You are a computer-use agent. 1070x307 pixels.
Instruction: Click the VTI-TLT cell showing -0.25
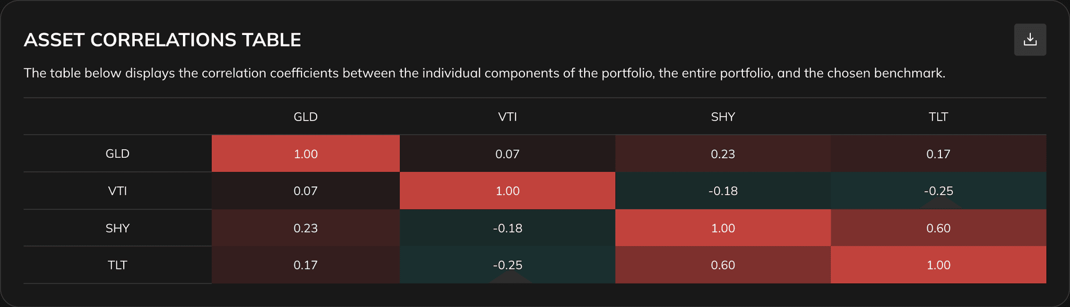[938, 191]
